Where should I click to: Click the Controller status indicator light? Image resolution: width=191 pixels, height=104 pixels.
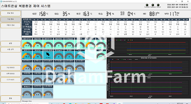147,5
